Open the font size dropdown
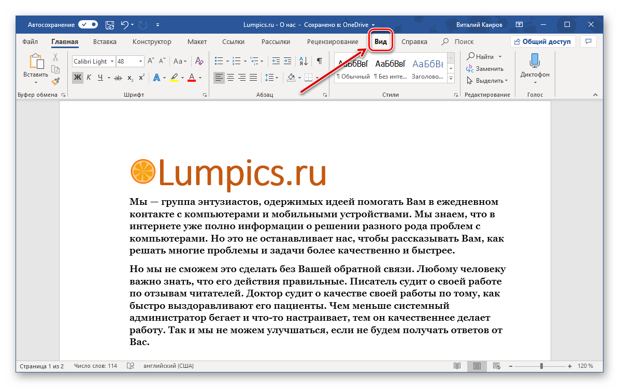Viewport: 619px width, 388px height. 140,62
